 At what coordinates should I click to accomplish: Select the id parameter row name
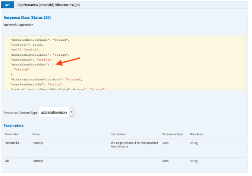pos(7,161)
